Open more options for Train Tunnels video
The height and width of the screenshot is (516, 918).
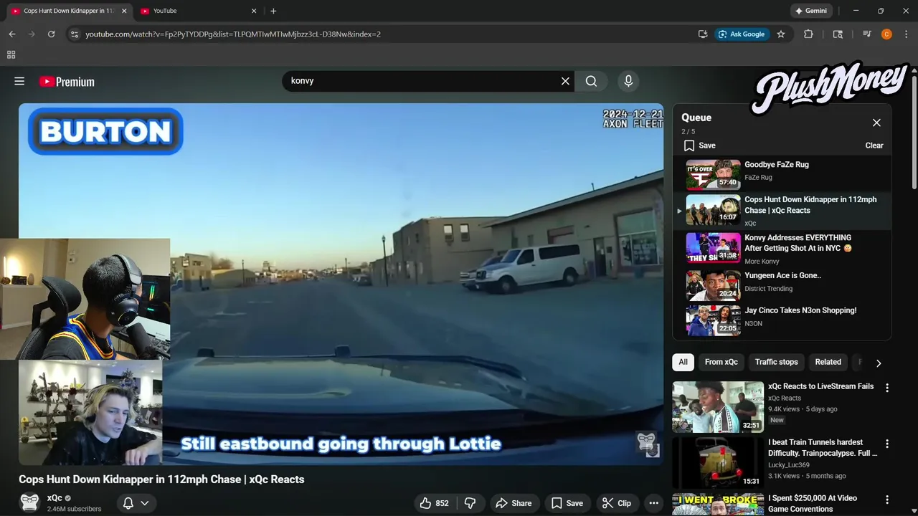point(887,444)
